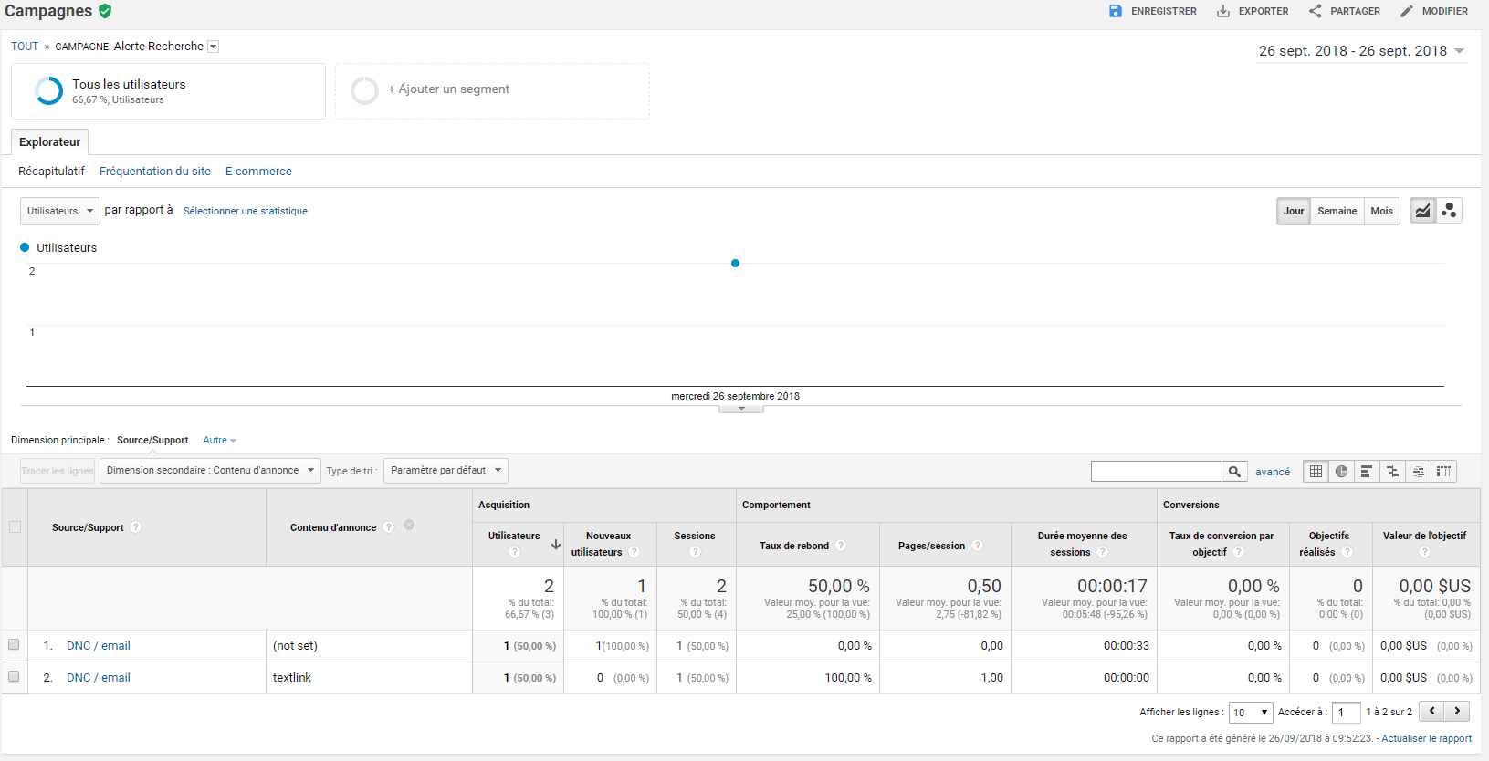
Task: Select the comparison view icon
Action: (x=1392, y=472)
